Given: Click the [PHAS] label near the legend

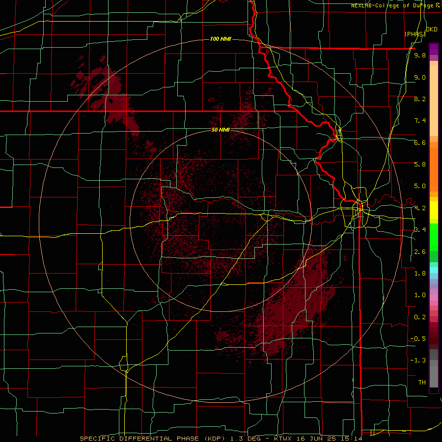Looking at the screenshot, I should pyautogui.click(x=415, y=34).
